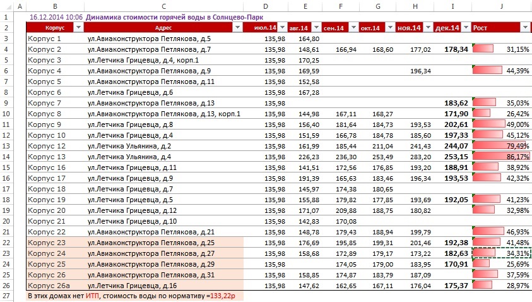Open the окт.14 filter dropdown
The image size is (532, 302).
(390, 28)
